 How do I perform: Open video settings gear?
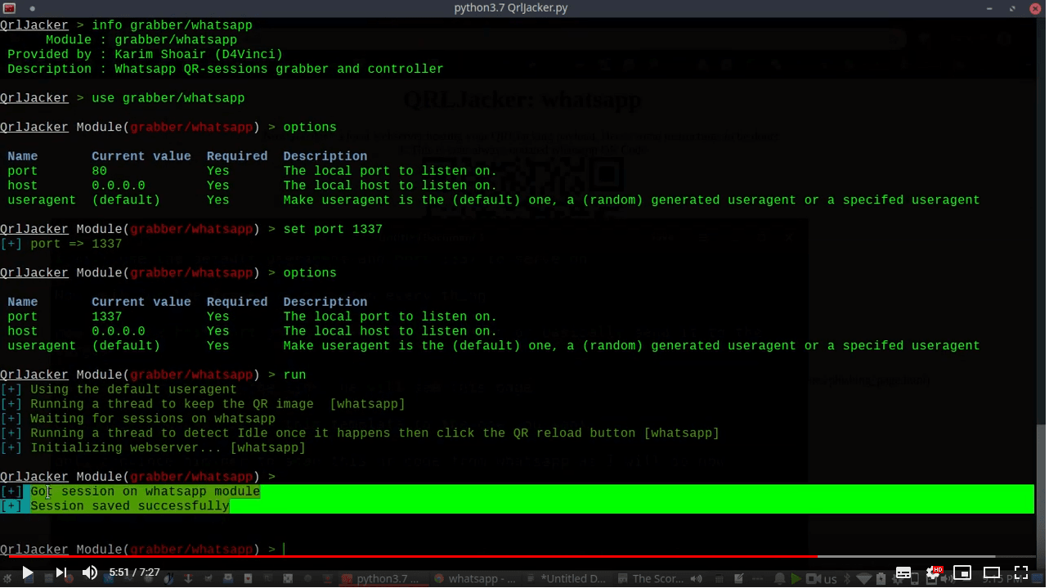[933, 572]
